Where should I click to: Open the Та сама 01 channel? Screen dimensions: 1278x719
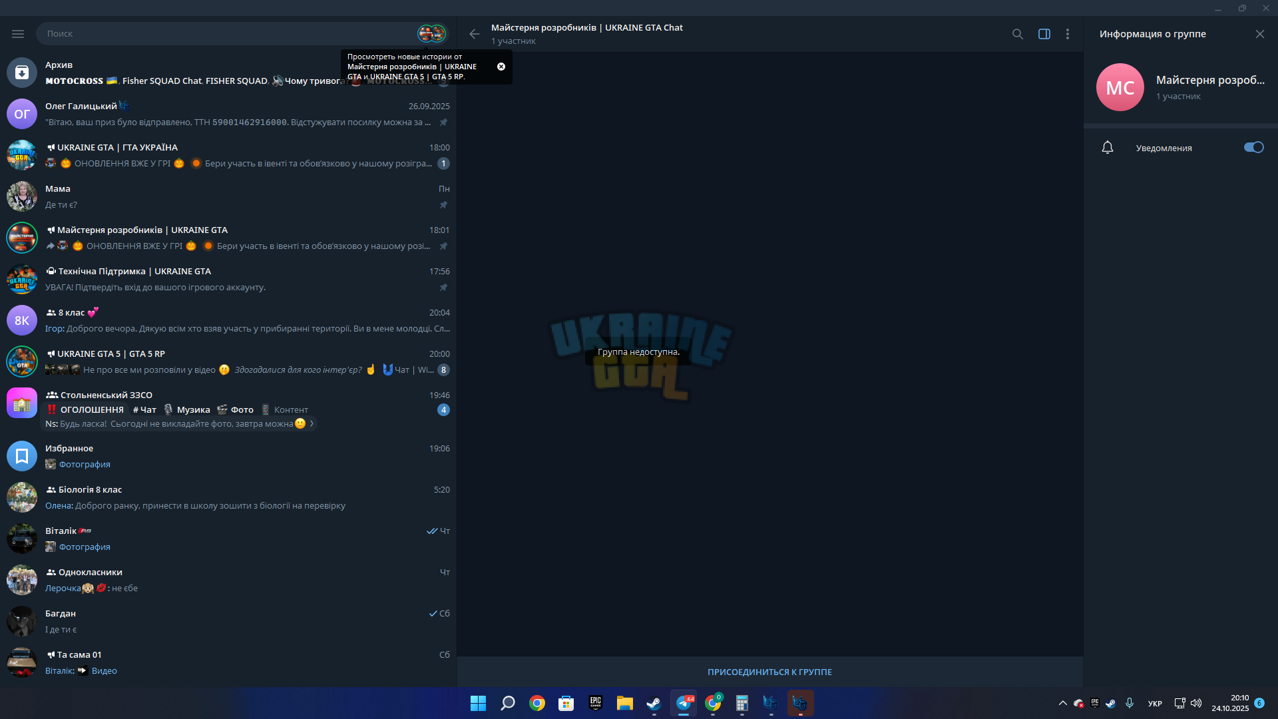228,662
